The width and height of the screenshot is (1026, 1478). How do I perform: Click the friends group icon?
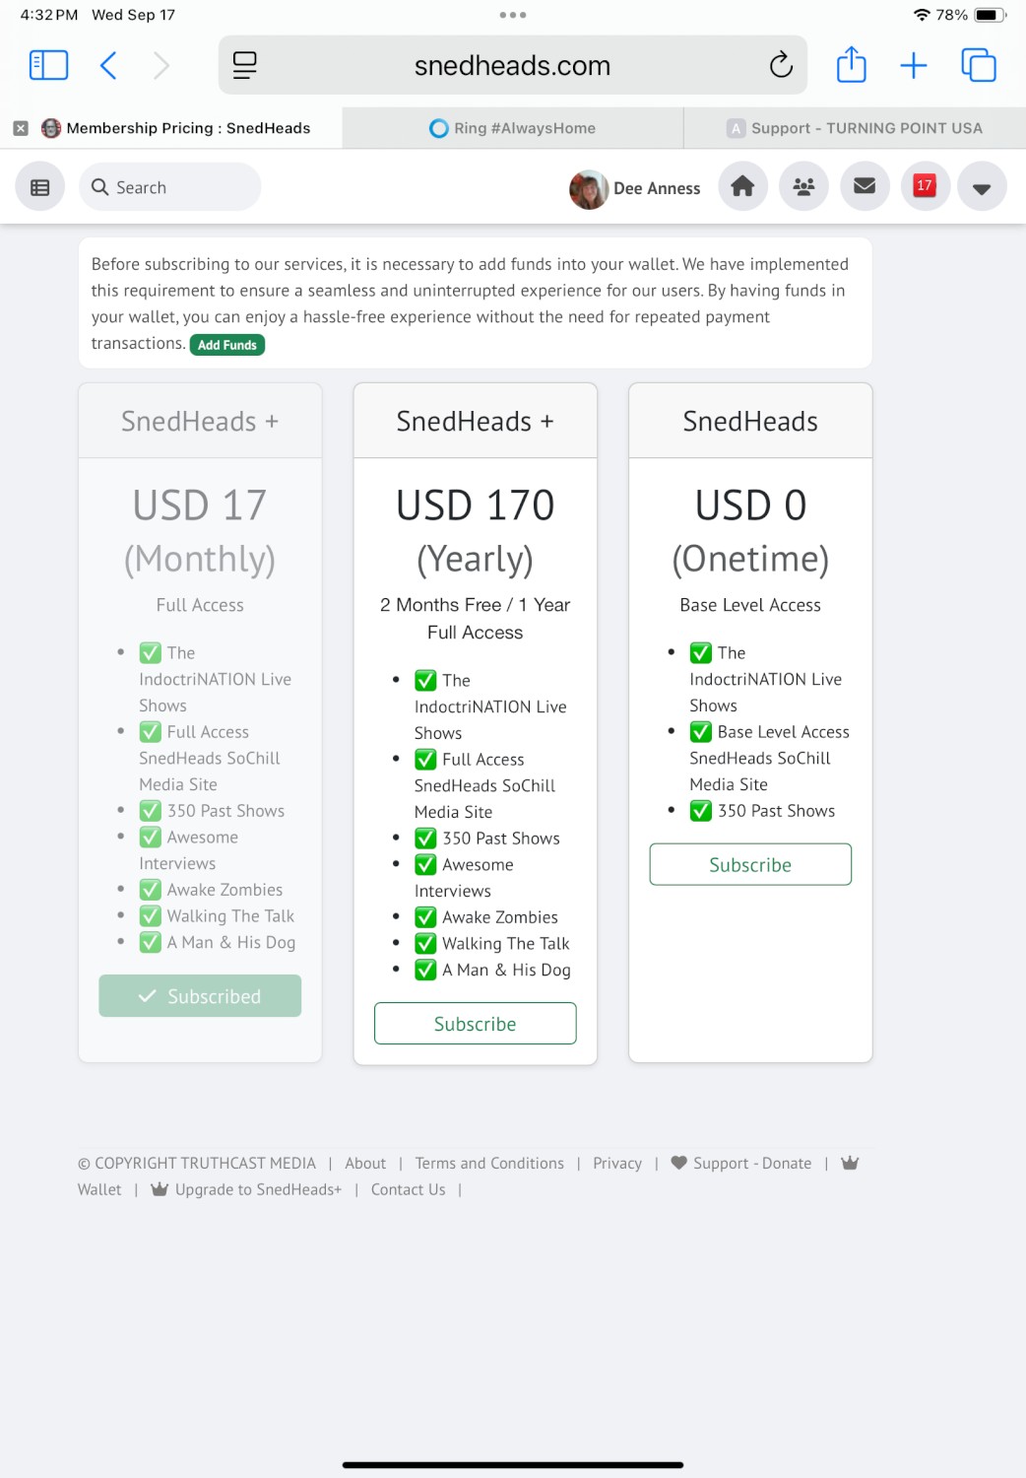[803, 187]
